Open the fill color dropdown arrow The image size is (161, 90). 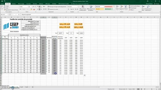click(x=32, y=9)
